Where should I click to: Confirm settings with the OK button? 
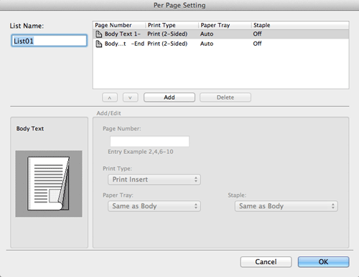point(323,262)
